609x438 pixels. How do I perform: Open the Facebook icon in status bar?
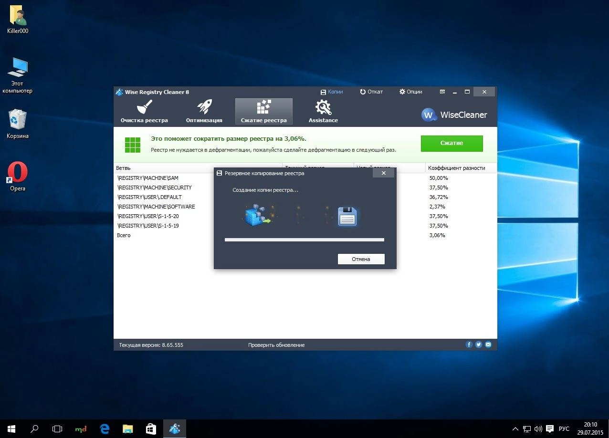(x=469, y=344)
